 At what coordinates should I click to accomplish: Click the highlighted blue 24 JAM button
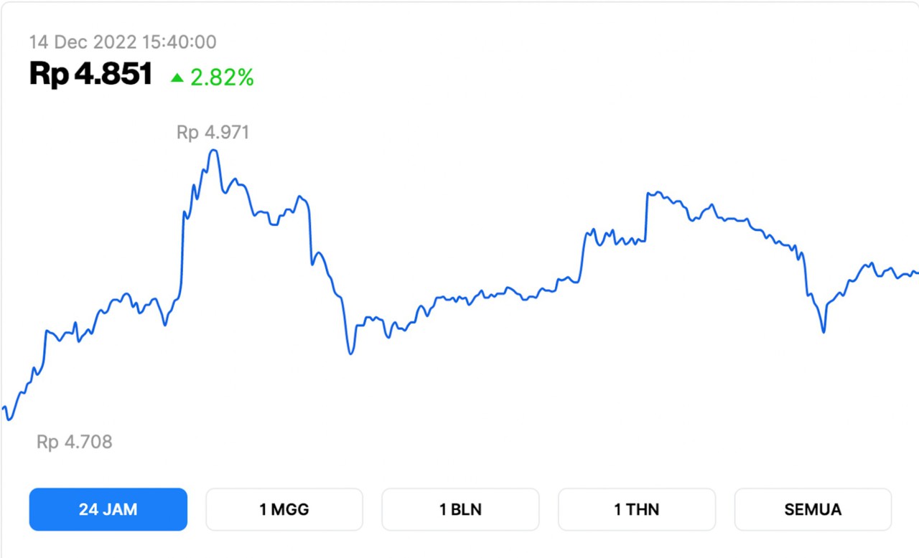pos(108,509)
